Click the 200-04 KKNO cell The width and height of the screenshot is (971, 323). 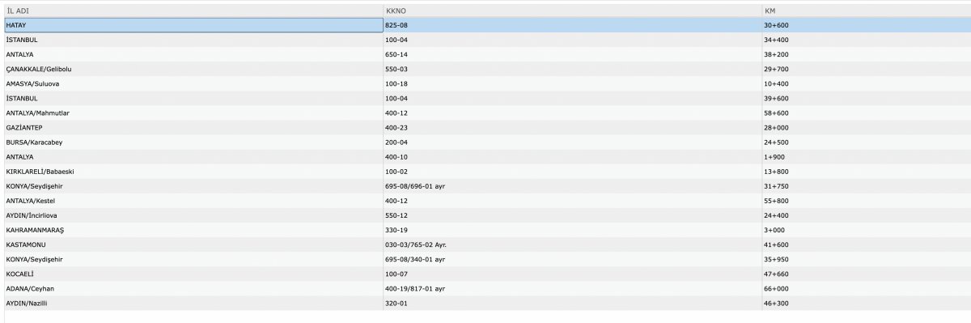coord(572,142)
